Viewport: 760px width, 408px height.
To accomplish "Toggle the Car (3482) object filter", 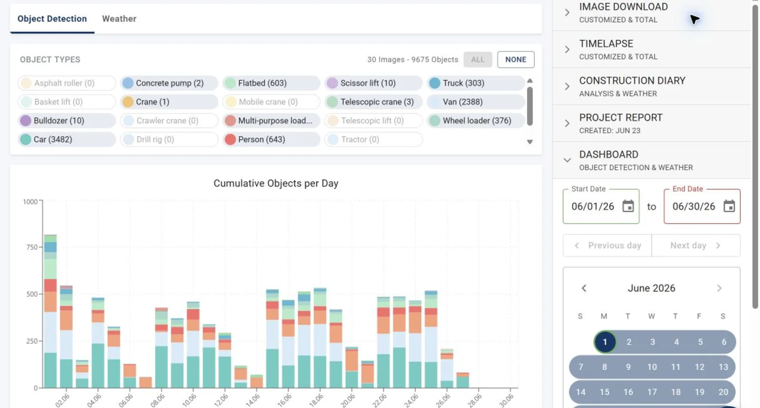I will tap(66, 139).
